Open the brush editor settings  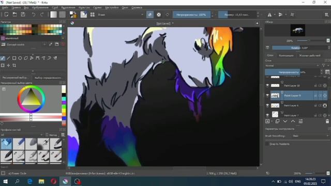tap(84, 14)
